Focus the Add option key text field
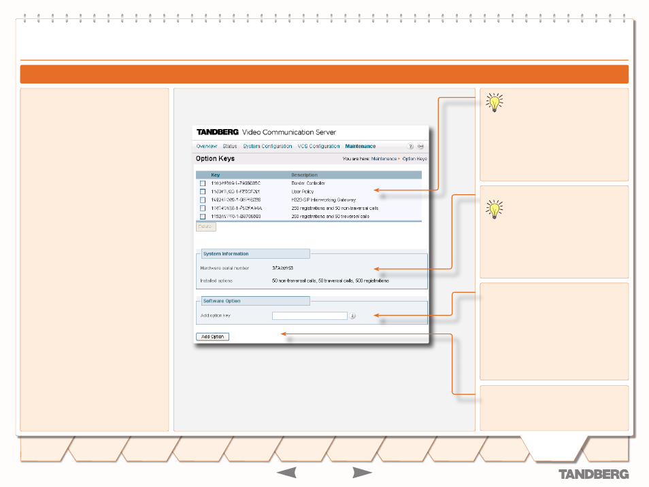The width and height of the screenshot is (649, 487). [310, 316]
